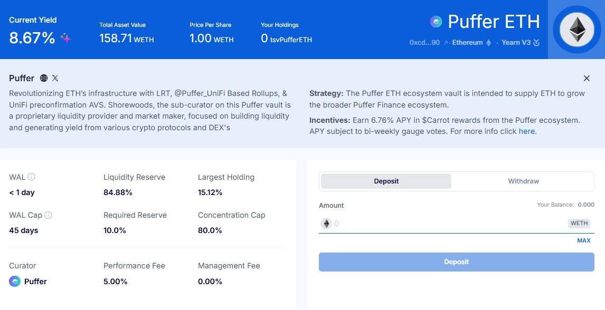Click Puffer curator avatar icon
The width and height of the screenshot is (605, 310).
pos(15,282)
